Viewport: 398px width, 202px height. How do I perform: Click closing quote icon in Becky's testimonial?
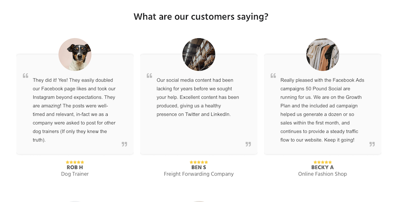372,144
